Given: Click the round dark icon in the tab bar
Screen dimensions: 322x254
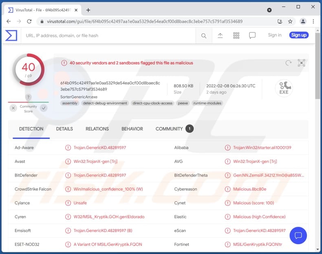Looking at the screenshot, I should point(269,10).
